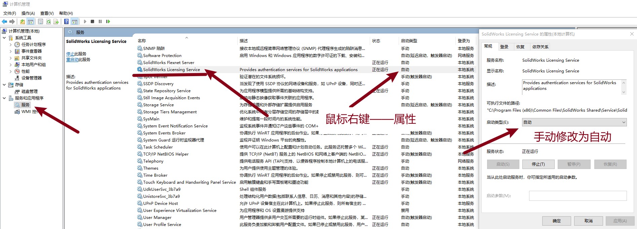Image resolution: width=637 pixels, height=229 pixels.
Task: Collapse the 存储 tree node
Action: click(x=4, y=84)
